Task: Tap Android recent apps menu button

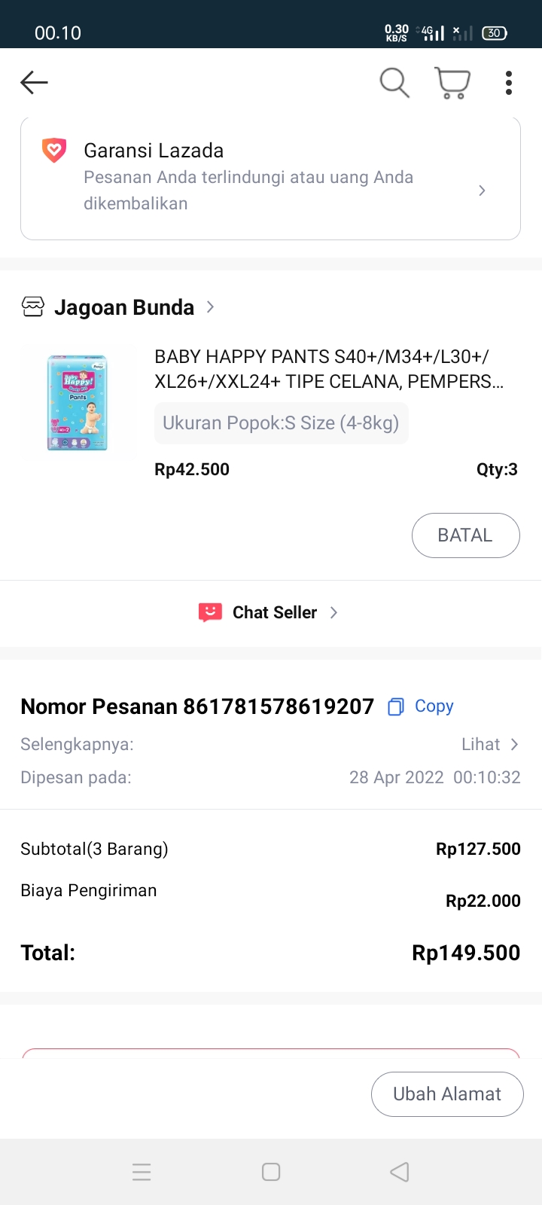Action: [x=142, y=1172]
